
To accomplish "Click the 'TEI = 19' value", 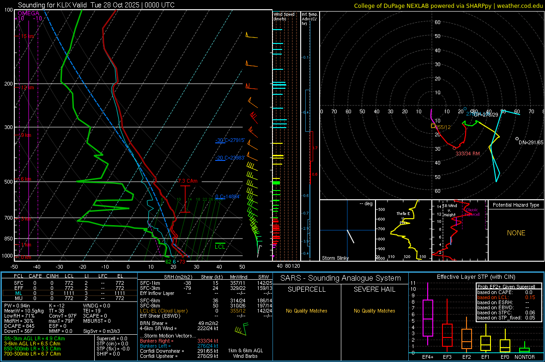I will click(92, 311).
